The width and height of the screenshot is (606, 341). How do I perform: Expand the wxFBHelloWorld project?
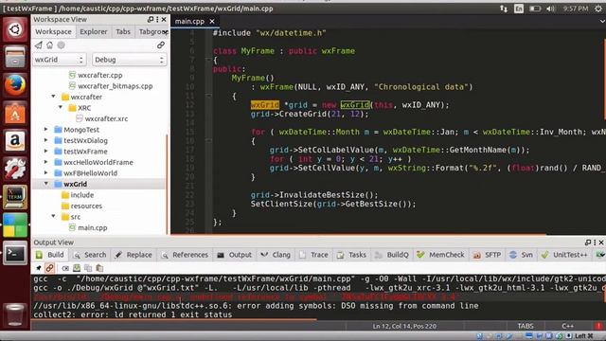click(46, 172)
